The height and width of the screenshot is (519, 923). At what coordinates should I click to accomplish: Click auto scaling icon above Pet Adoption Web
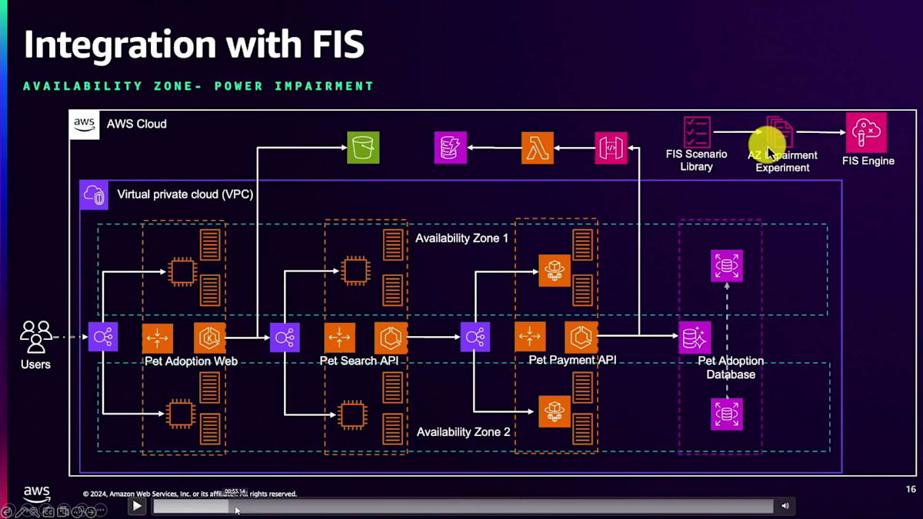click(158, 338)
